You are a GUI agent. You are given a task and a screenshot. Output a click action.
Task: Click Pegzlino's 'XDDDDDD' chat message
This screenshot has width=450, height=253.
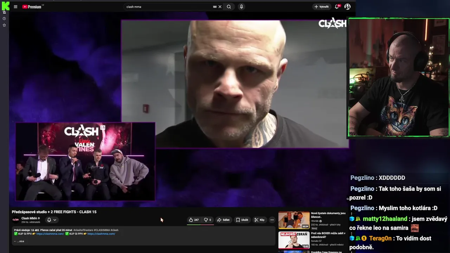click(x=392, y=178)
